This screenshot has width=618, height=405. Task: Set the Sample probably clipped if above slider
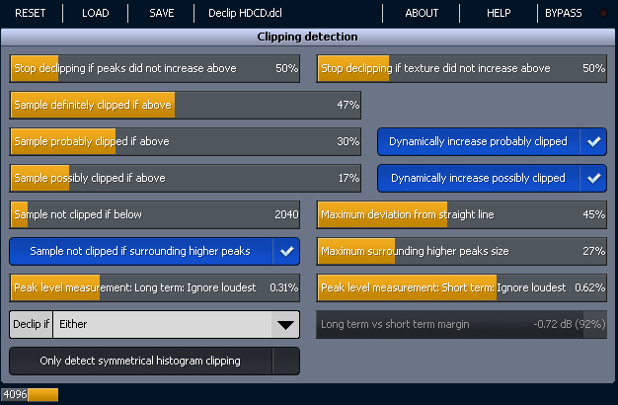186,141
